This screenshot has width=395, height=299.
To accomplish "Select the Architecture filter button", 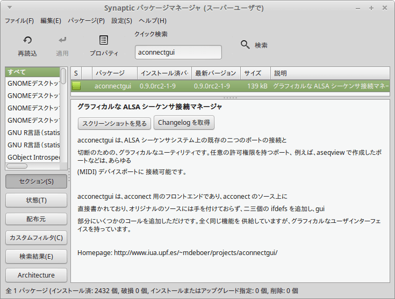I will click(x=37, y=275).
